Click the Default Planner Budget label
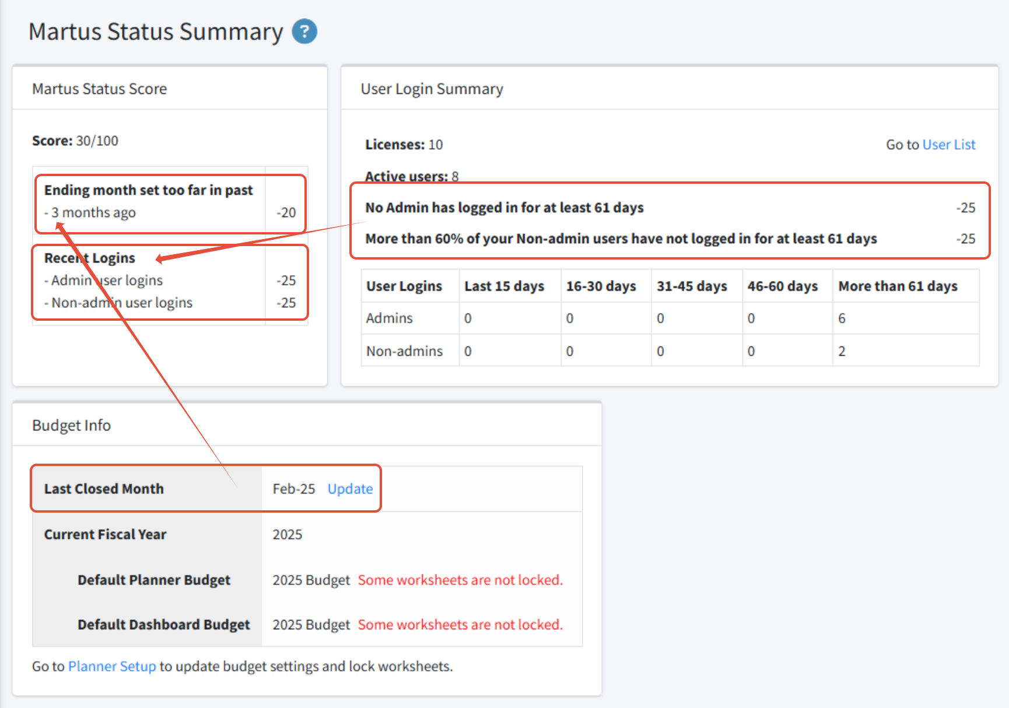1009x708 pixels. tap(154, 580)
